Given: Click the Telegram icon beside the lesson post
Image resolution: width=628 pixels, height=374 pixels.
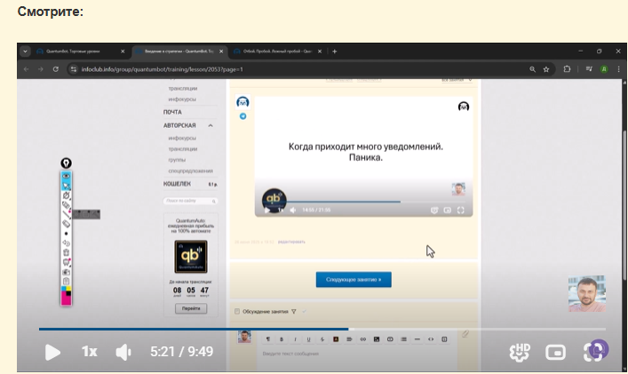Looking at the screenshot, I should [242, 116].
